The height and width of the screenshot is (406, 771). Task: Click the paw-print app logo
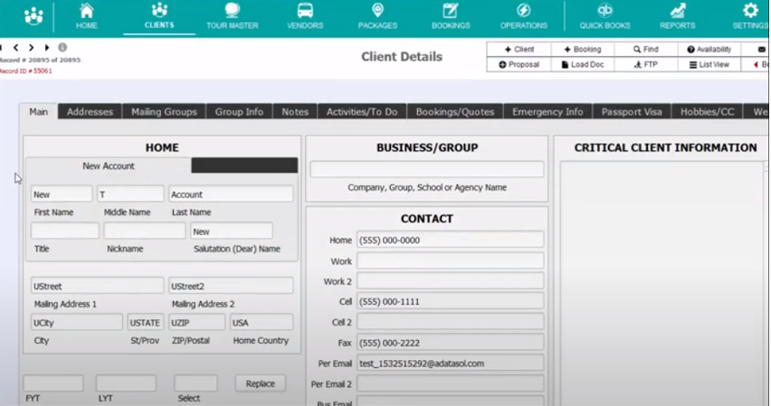(33, 15)
